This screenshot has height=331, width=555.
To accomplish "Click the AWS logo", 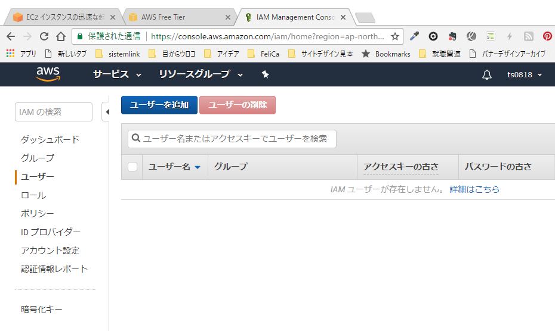I will (48, 74).
